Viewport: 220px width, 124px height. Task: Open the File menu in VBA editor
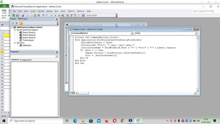pyautogui.click(x=14, y=11)
